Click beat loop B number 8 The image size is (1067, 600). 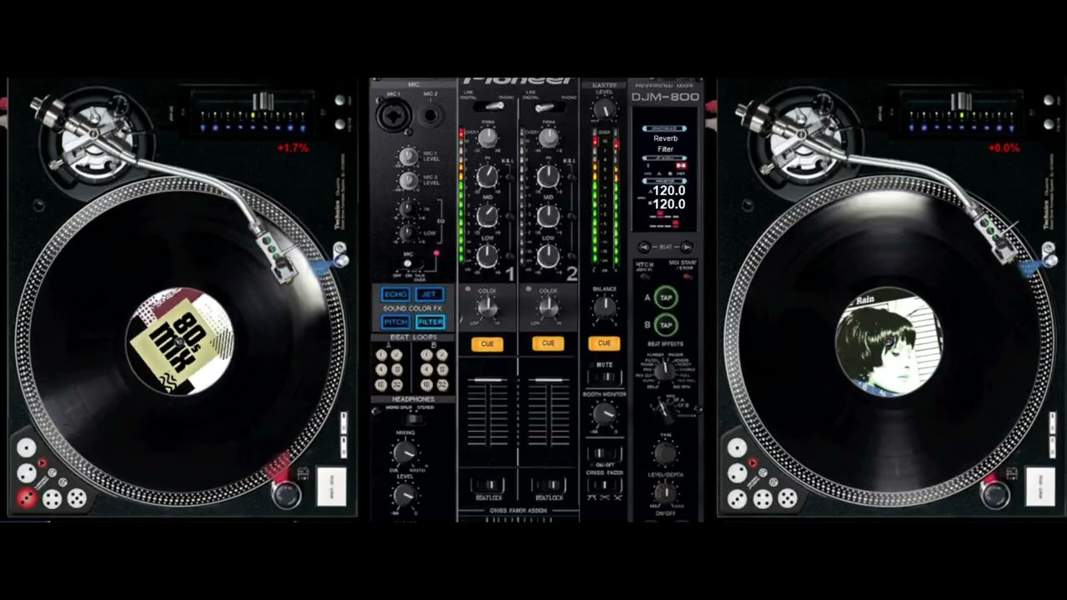pos(442,369)
